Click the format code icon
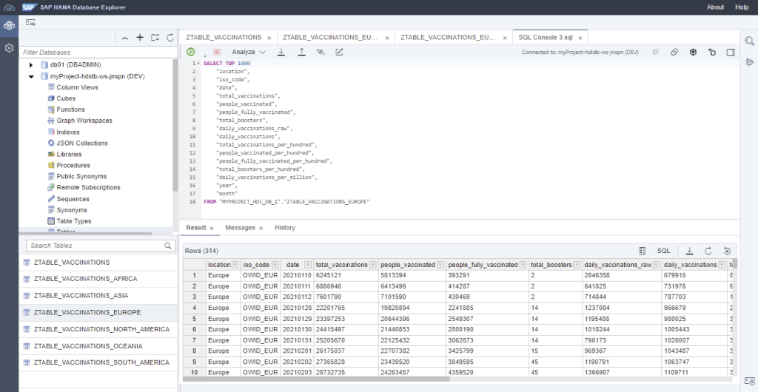This screenshot has height=392, width=758. pyautogui.click(x=320, y=52)
